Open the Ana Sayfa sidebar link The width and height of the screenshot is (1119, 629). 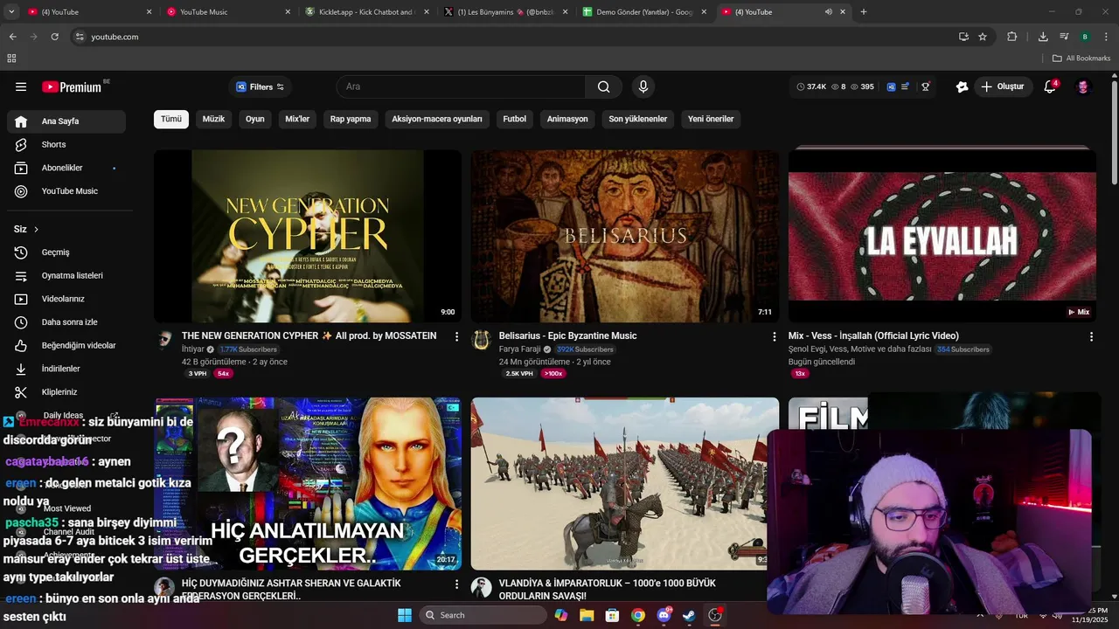[66, 121]
